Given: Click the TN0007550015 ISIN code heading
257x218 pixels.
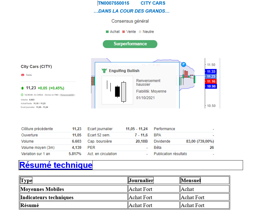Looking at the screenshot, I should pos(114,3).
